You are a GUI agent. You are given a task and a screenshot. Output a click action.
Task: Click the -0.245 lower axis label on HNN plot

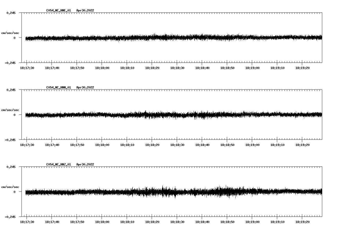[x=10, y=140]
